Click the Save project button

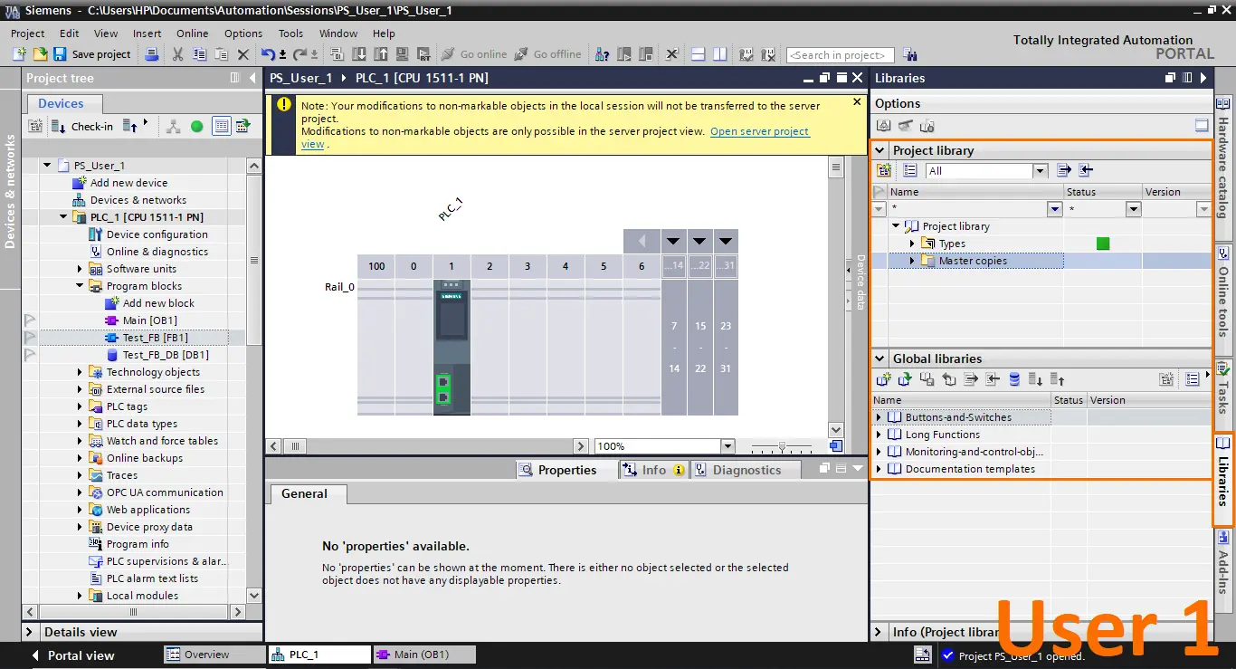pos(91,54)
